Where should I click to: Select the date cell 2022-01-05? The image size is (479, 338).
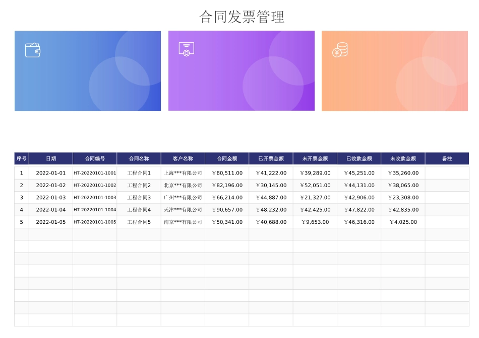click(50, 221)
